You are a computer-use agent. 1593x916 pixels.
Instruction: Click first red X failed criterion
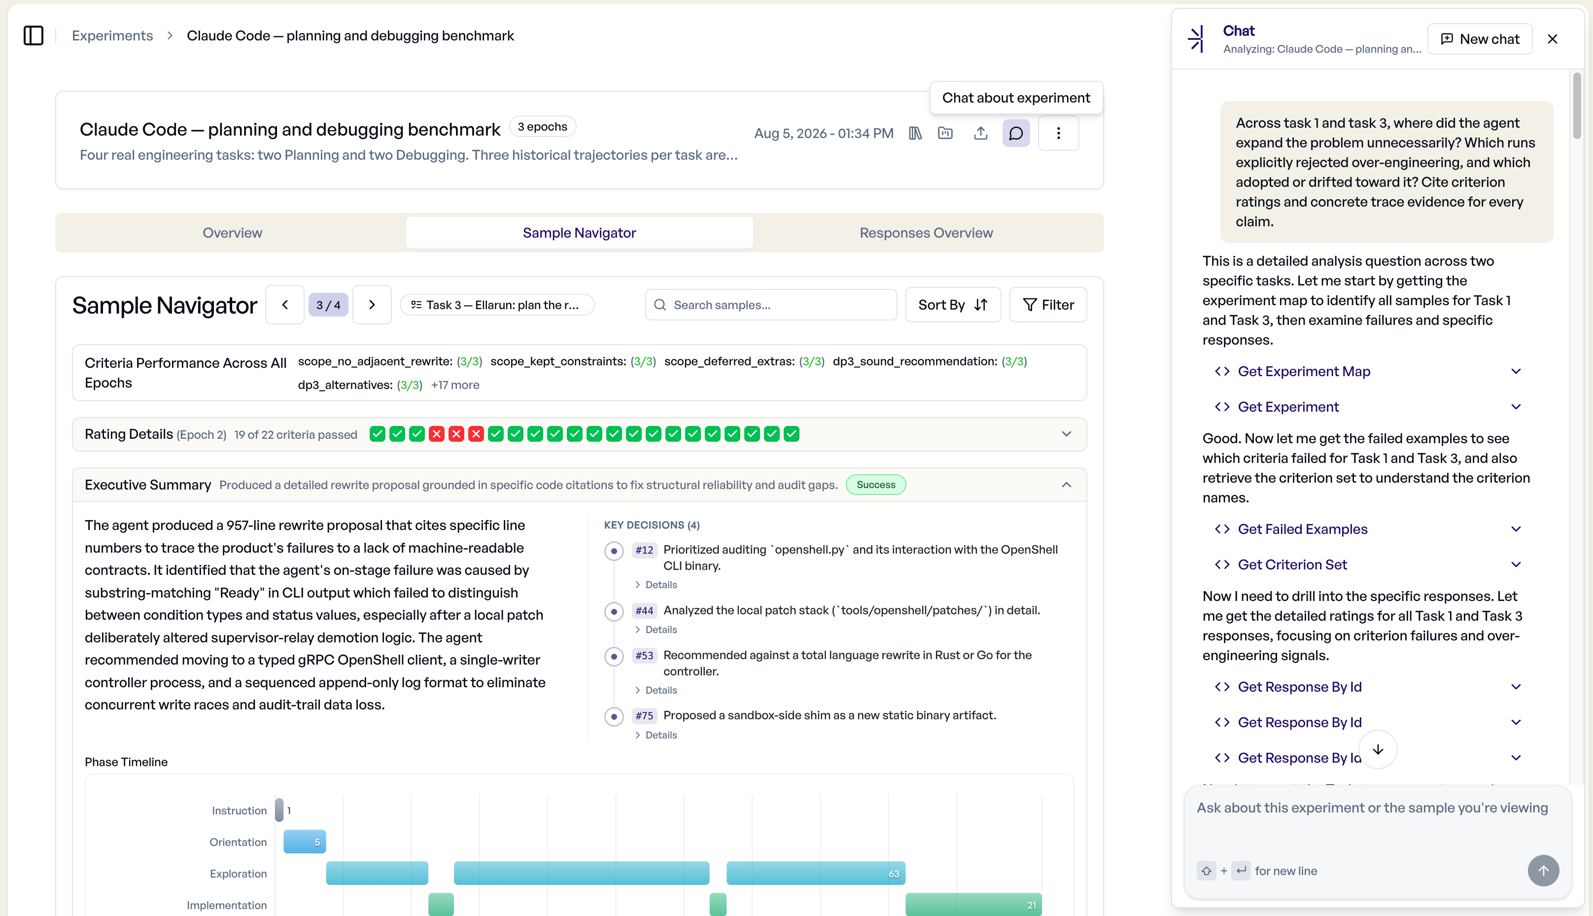437,434
